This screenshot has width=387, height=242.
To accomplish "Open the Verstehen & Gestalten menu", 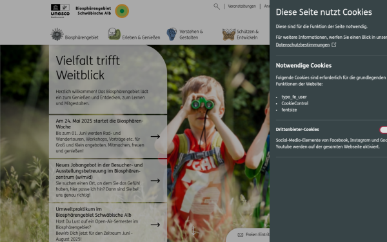I will [191, 34].
